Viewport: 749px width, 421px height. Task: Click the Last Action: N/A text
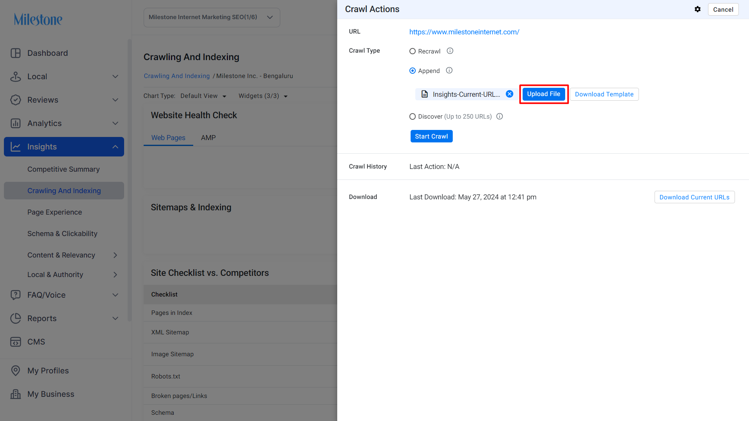(434, 167)
